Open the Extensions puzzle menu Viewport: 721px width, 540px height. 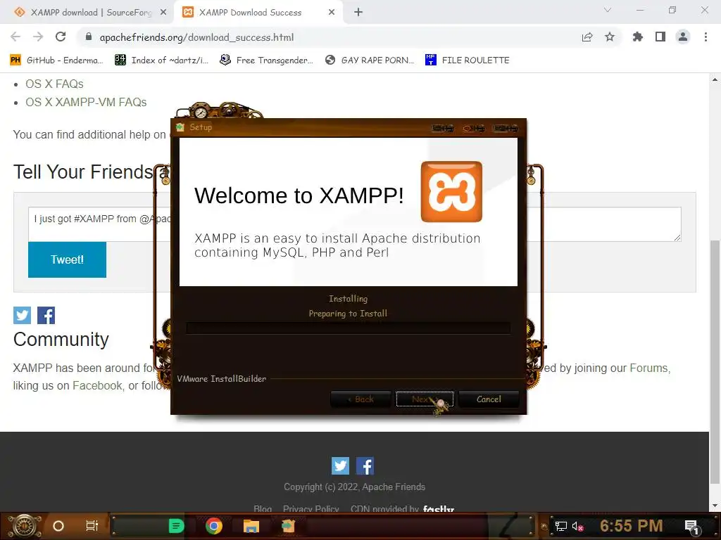coord(638,37)
